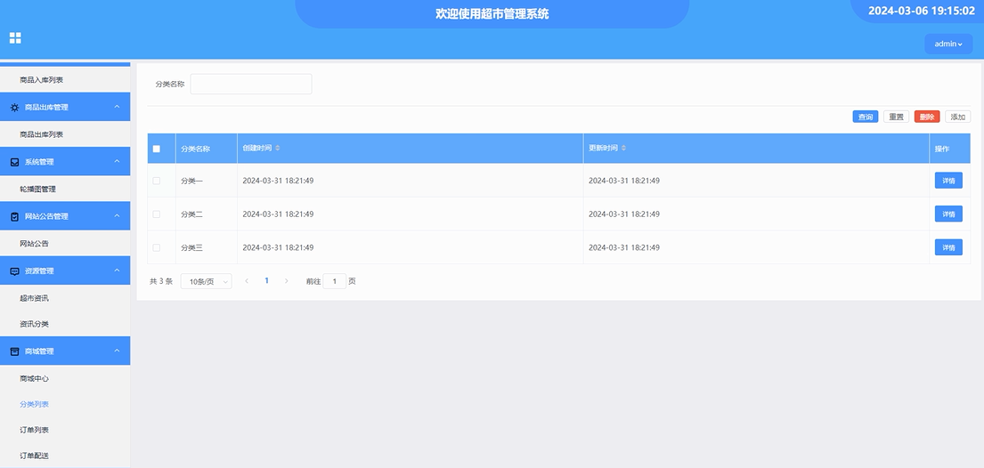Open 超市资讯 in the sidebar

pyautogui.click(x=34, y=298)
